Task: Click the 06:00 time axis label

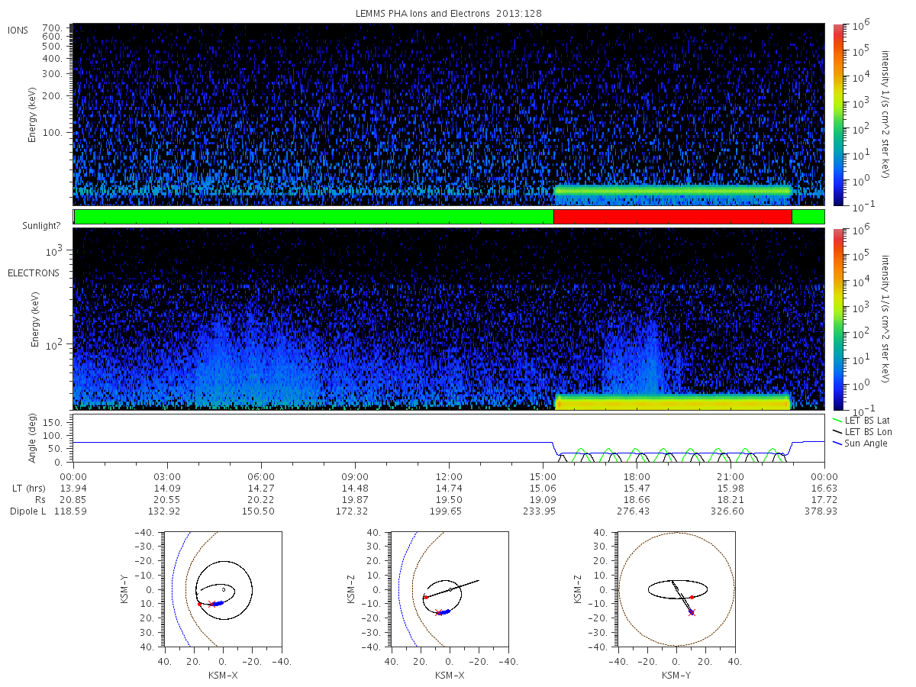Action: tap(261, 477)
